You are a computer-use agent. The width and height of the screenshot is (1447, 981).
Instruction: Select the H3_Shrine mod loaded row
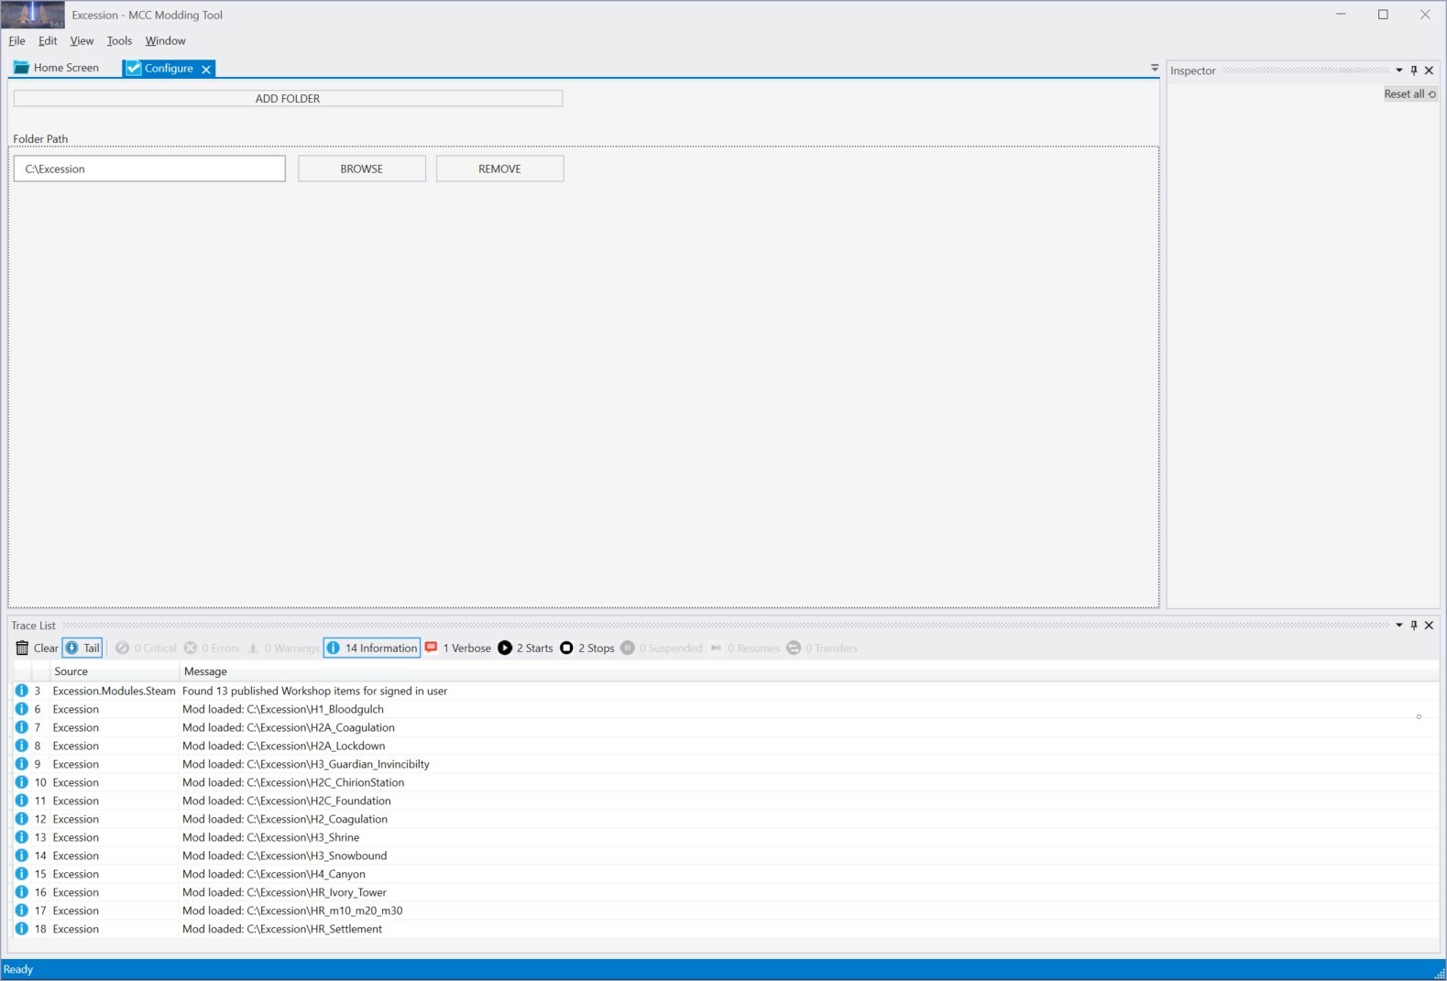724,837
